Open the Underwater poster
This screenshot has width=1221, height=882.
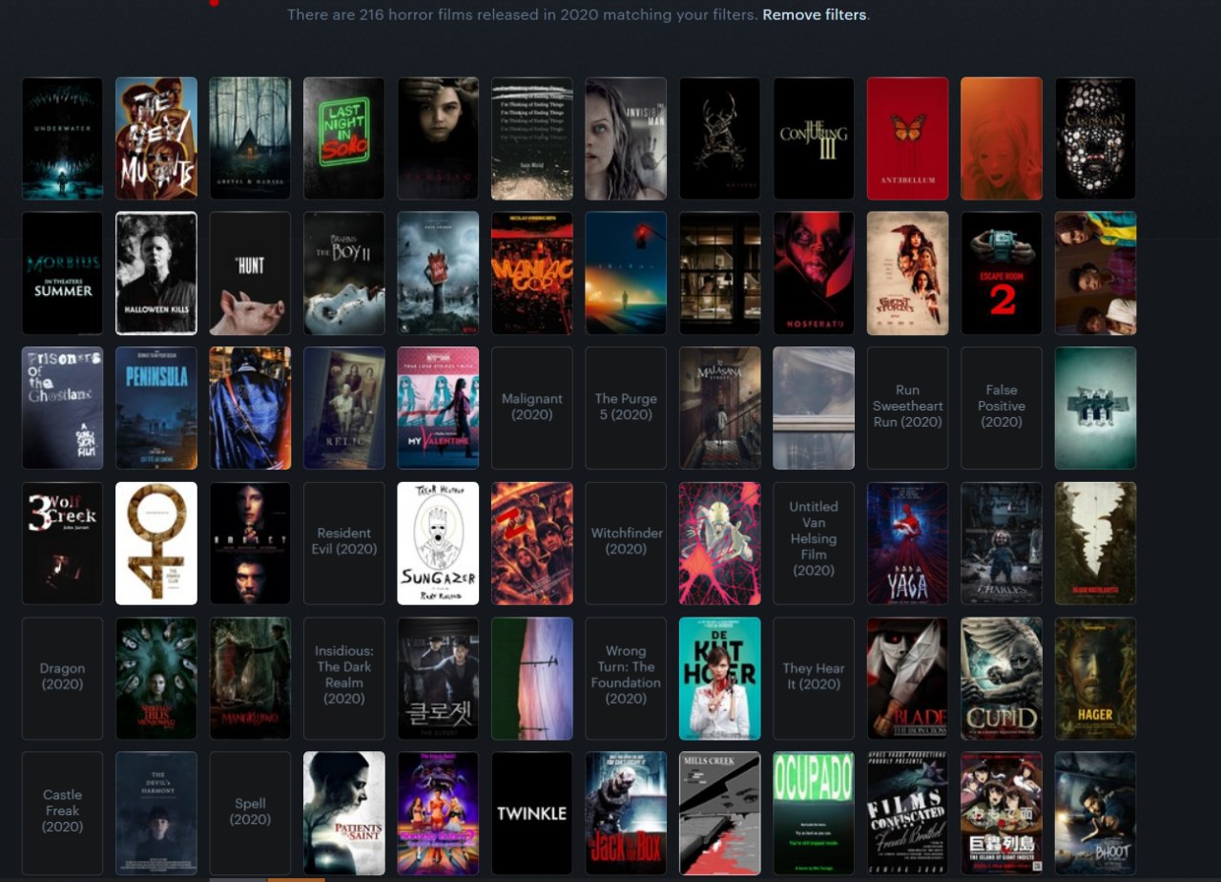point(62,138)
